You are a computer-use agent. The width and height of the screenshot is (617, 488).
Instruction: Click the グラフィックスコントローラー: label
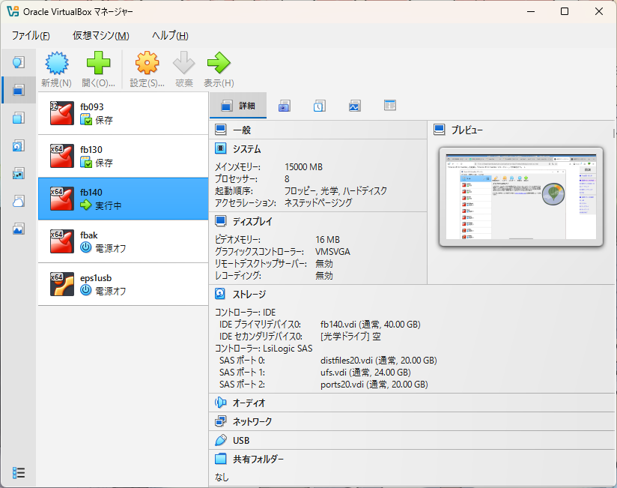[259, 251]
